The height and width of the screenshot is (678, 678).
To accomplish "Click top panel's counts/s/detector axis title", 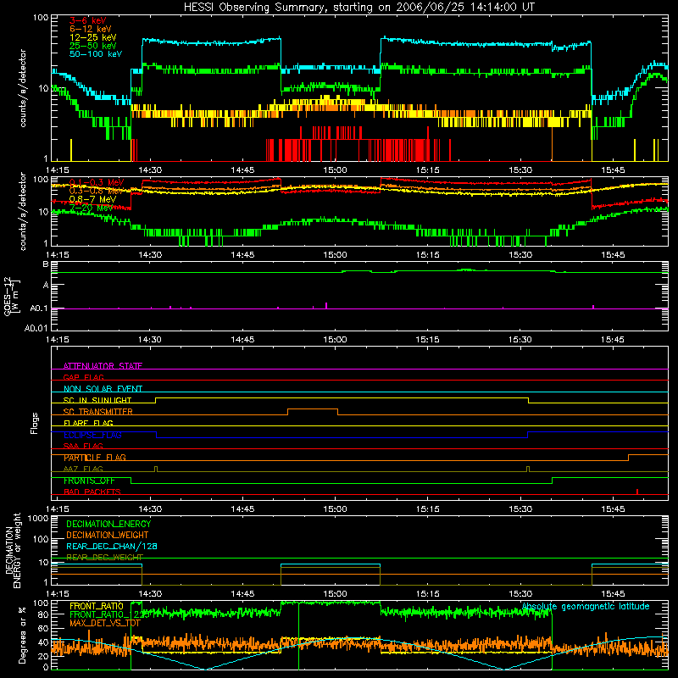I will 23,88.
